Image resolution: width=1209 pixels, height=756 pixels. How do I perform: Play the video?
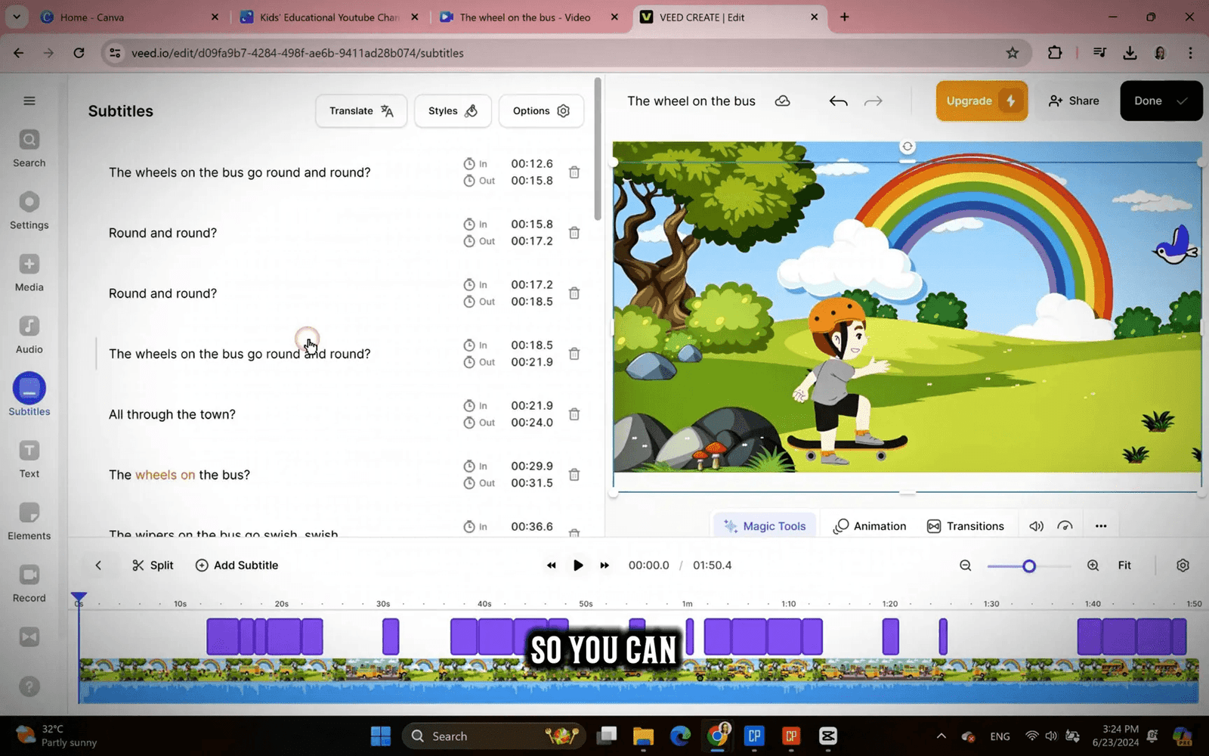[578, 565]
